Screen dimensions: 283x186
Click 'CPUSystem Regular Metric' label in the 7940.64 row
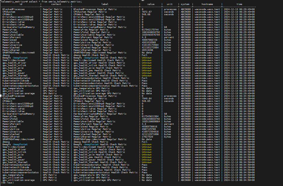tap(90, 99)
